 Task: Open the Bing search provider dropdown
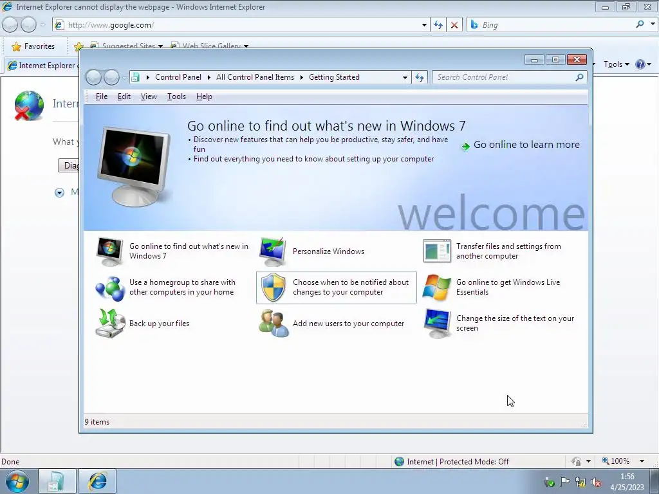click(x=653, y=24)
